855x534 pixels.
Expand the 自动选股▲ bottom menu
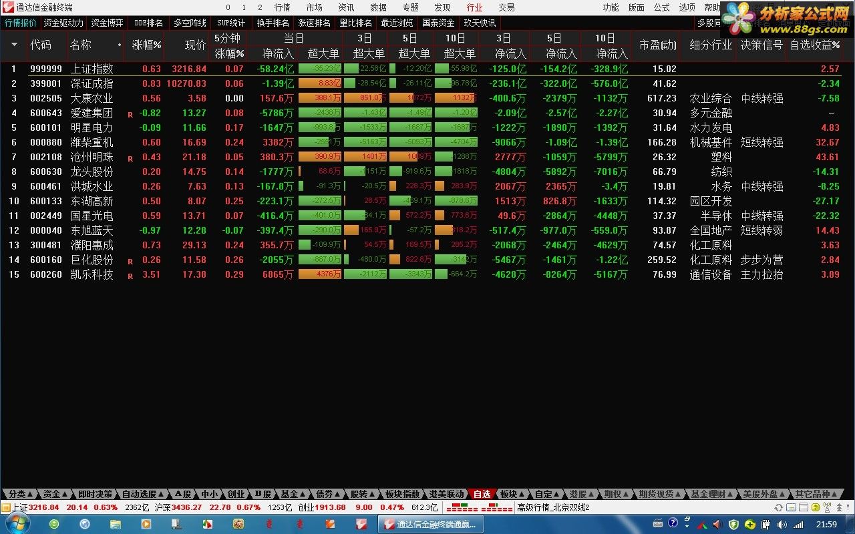(142, 494)
